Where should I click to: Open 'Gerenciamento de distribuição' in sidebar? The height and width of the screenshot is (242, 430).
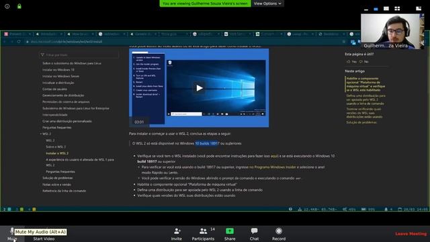pos(63,95)
